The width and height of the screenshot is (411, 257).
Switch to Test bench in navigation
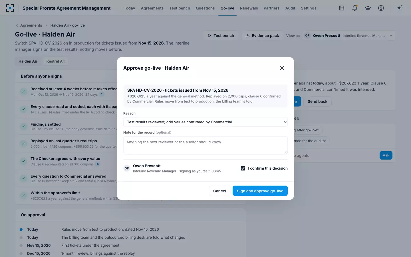click(180, 8)
